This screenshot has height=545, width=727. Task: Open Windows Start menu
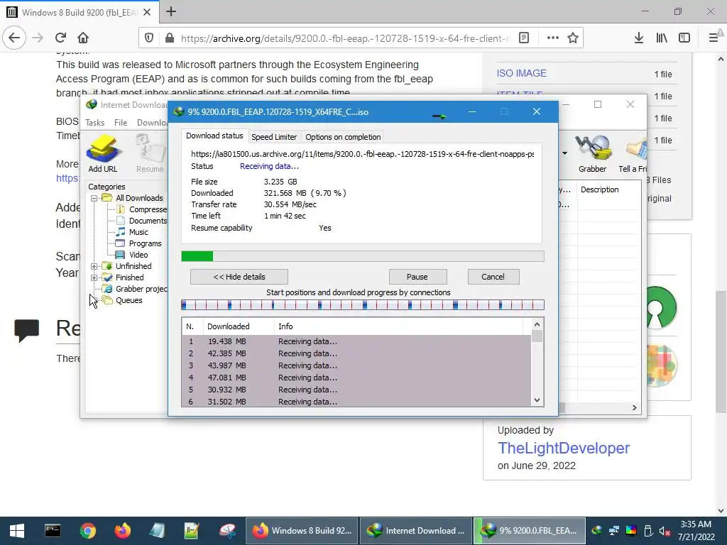click(x=17, y=531)
